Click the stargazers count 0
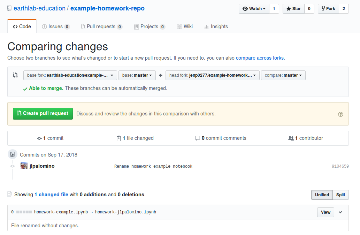This screenshot has width=360, height=235. point(309,9)
